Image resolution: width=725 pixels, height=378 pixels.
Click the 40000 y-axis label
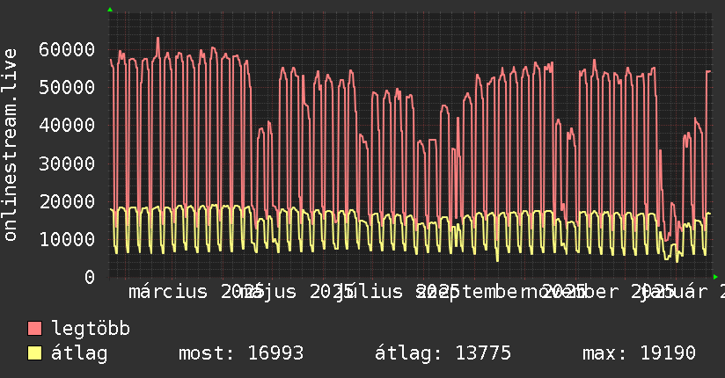(x=67, y=125)
